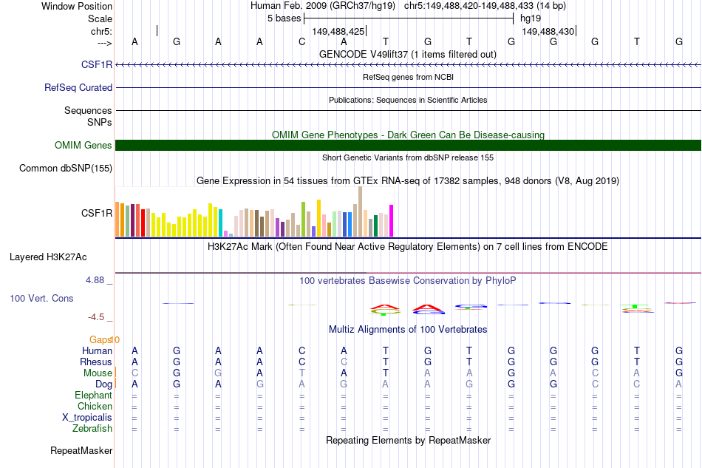Click the magenta bar at GTEx chart end
702x468 pixels.
tap(392, 221)
